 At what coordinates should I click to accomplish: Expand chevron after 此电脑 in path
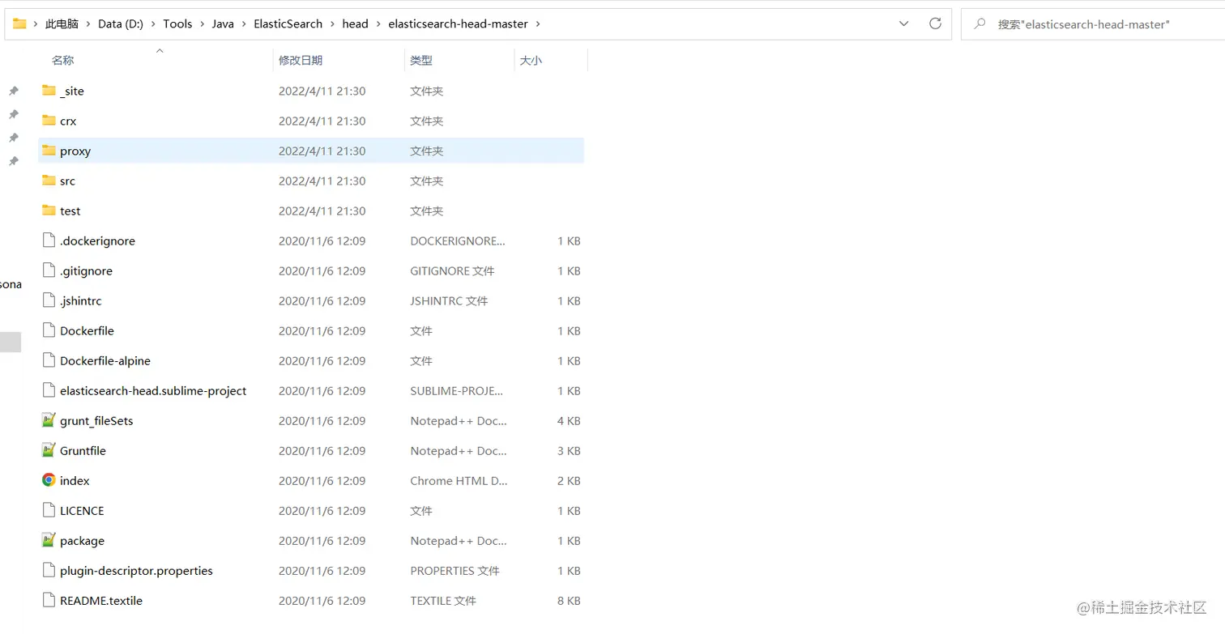click(x=88, y=23)
